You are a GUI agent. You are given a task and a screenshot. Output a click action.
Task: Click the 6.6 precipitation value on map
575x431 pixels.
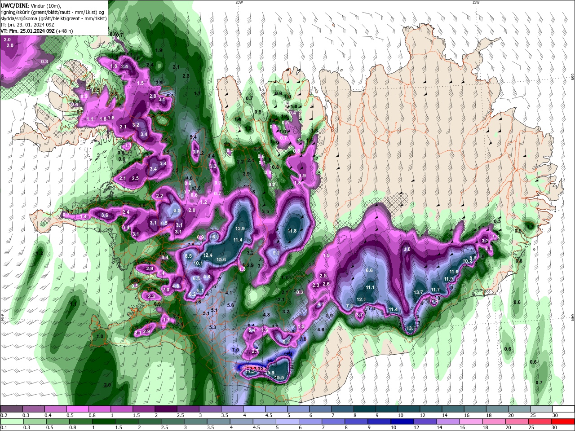370,270
